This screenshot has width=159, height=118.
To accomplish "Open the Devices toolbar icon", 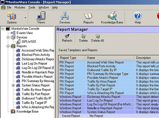I will pyautogui.click(x=65, y=16).
